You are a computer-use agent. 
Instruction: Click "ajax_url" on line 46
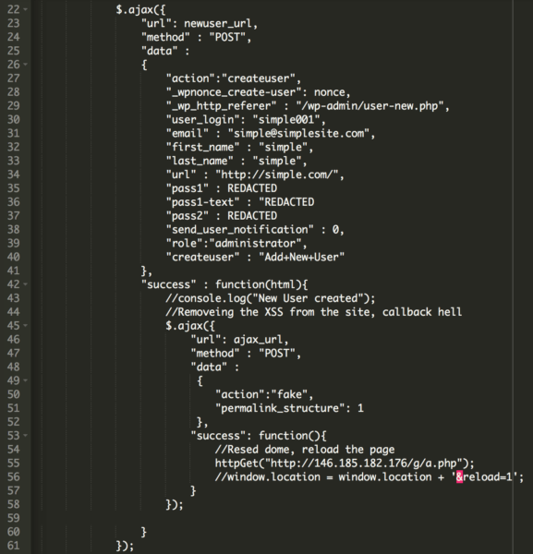pos(258,340)
